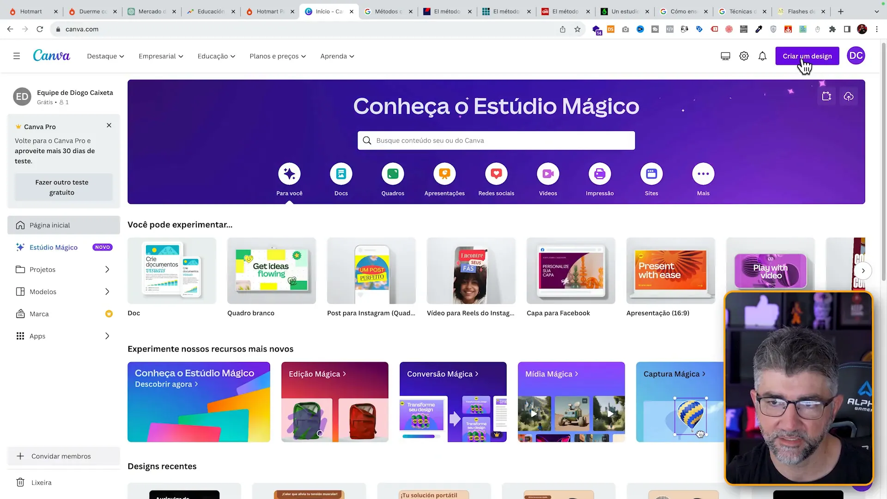Select the Docs category icon

tap(341, 174)
